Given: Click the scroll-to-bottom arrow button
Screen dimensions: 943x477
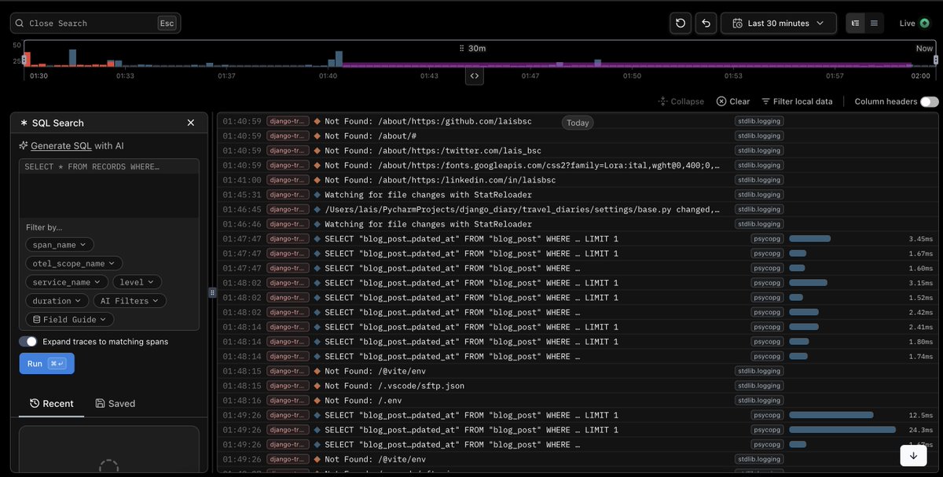Looking at the screenshot, I should click(913, 456).
